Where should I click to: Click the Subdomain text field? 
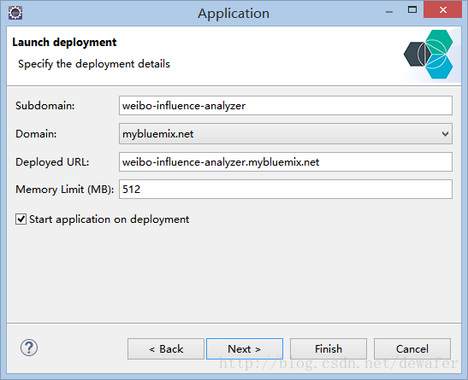point(286,105)
